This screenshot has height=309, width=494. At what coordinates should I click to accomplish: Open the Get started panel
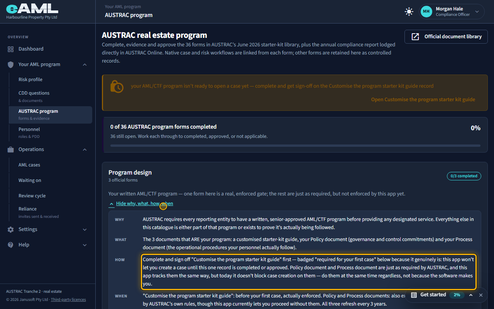point(433,295)
